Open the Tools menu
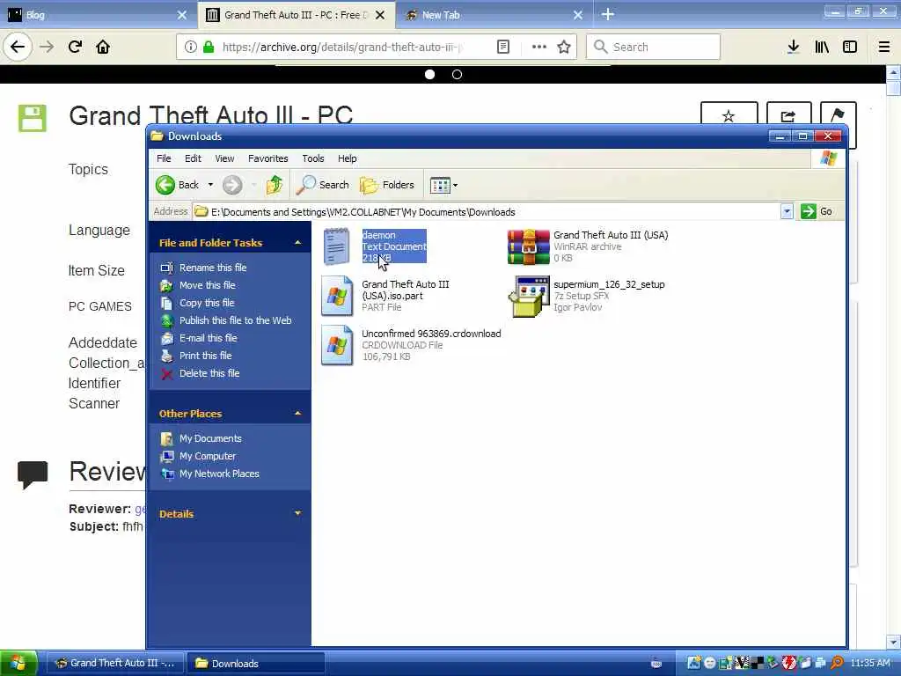The height and width of the screenshot is (676, 901). [312, 158]
